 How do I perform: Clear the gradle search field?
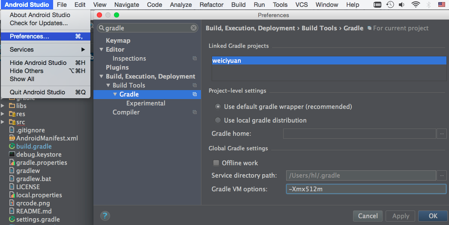[x=194, y=28]
